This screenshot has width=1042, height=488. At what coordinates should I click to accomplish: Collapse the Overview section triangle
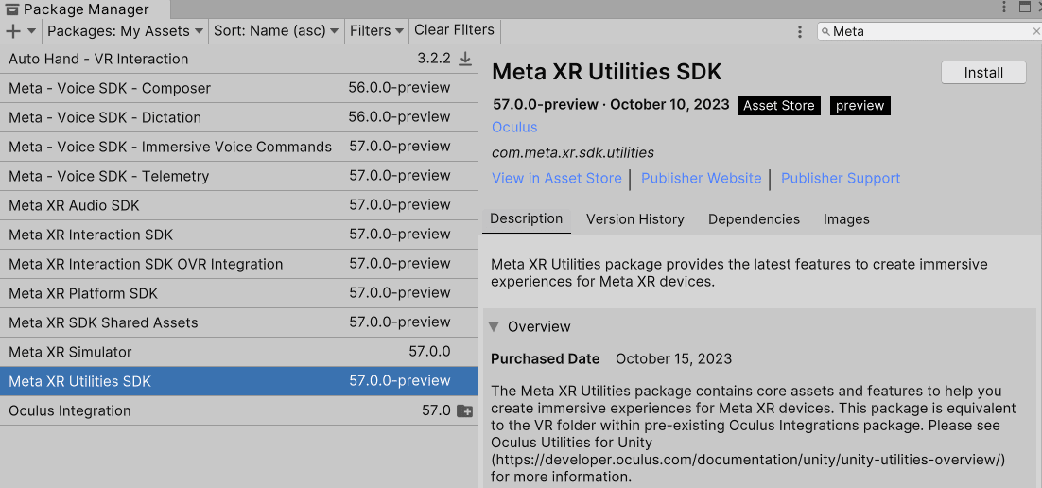click(x=494, y=326)
